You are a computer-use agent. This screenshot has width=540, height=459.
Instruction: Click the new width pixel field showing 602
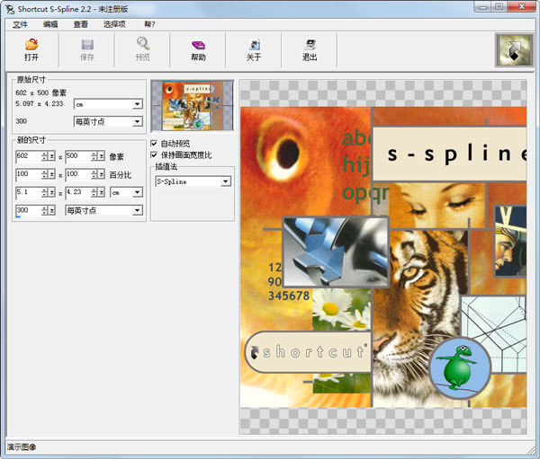[x=27, y=156]
